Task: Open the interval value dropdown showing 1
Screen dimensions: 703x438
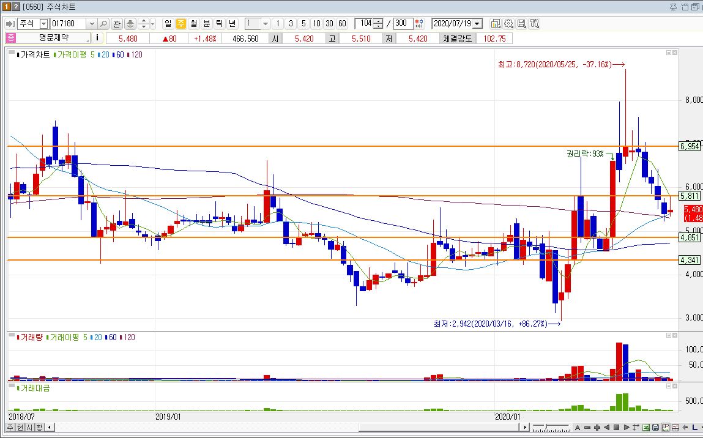Action: point(266,24)
